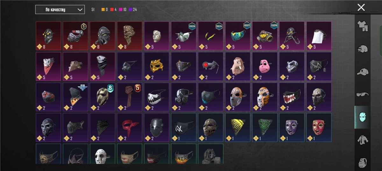Open the sunglasses category icon
Screen dimensions: 382x171
(x=362, y=94)
